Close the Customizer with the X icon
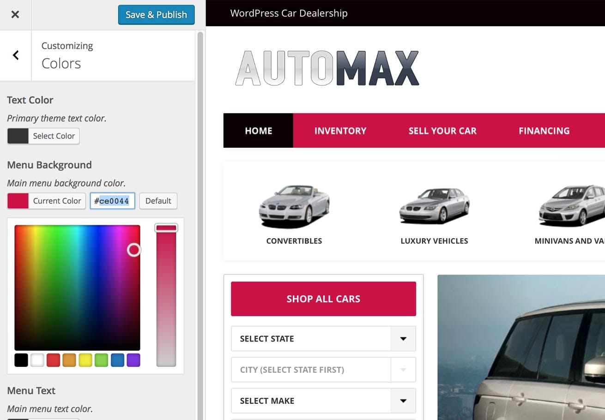 pos(15,14)
